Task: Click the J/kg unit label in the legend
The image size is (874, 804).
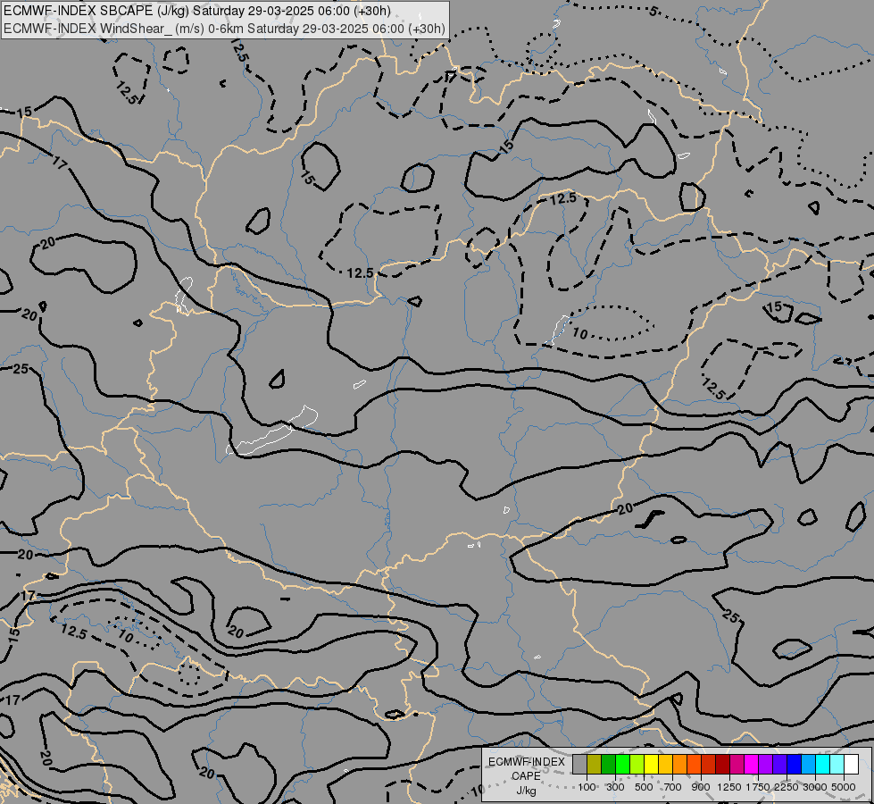Action: (526, 791)
